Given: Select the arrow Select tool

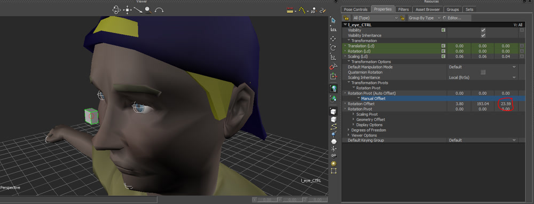Looking at the screenshot, I should pos(333,21).
